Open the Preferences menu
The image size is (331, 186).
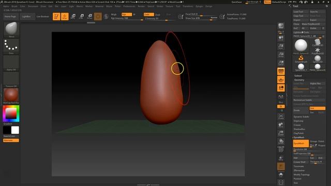[x=129, y=6]
